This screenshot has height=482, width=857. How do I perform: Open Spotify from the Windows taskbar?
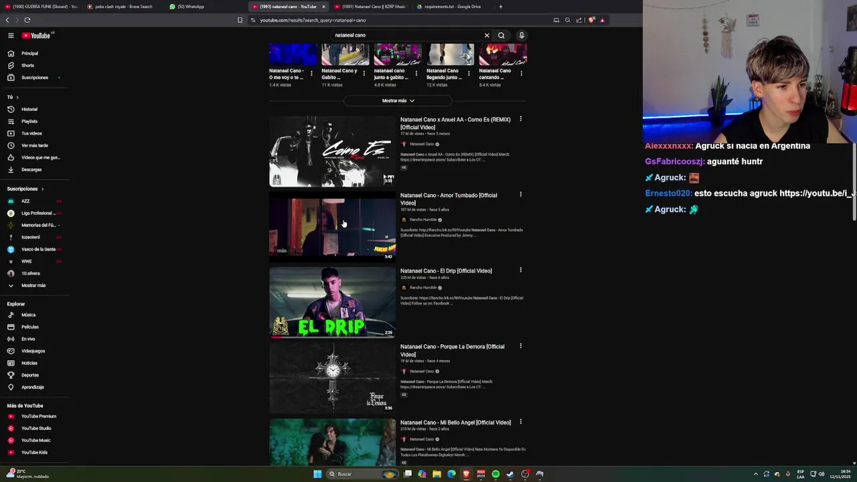click(x=495, y=474)
